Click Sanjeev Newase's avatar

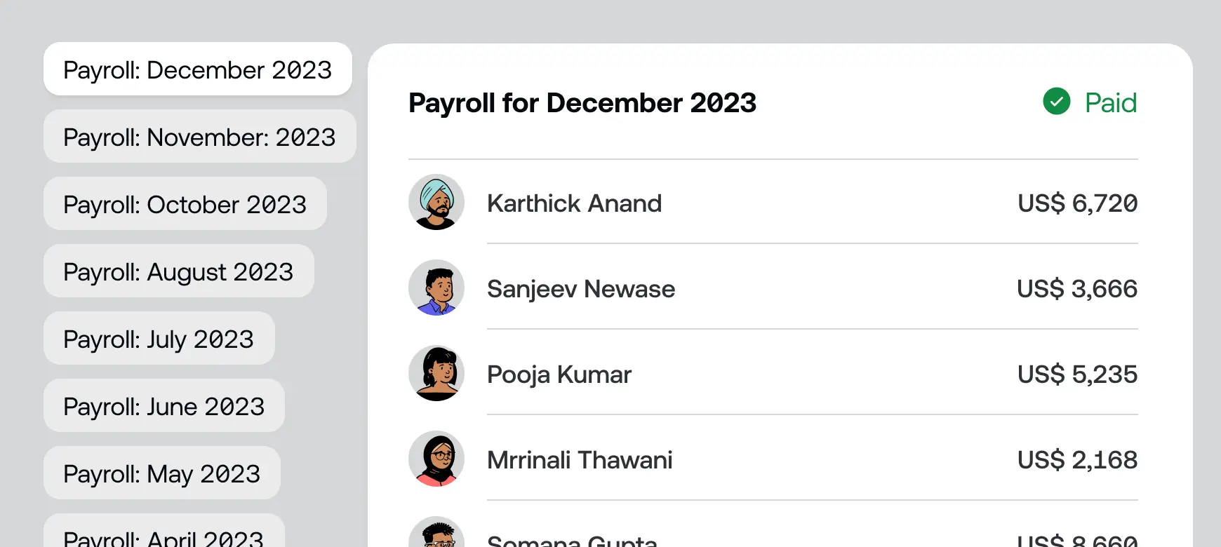(x=436, y=288)
